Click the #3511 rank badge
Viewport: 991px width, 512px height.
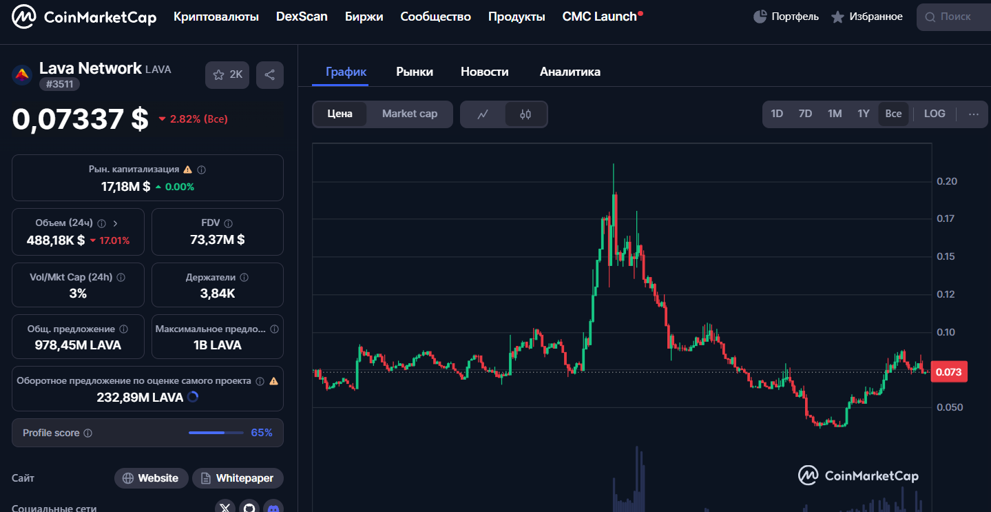[x=59, y=84]
